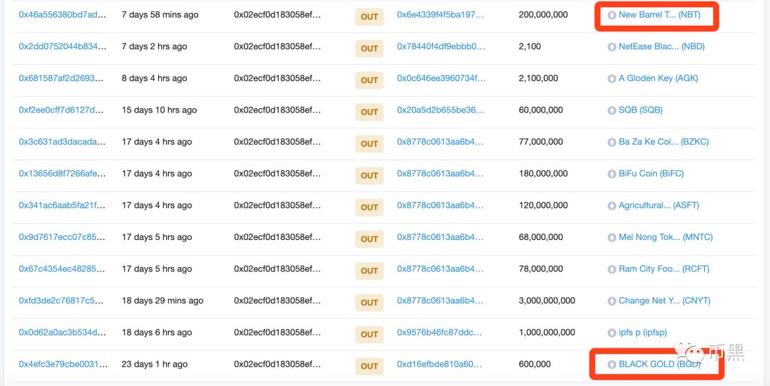Click the BiFu Coin token icon
The width and height of the screenshot is (770, 386).
pos(612,174)
